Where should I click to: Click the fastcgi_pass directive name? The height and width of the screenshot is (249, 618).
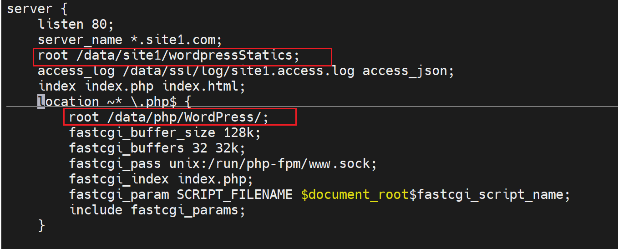click(x=115, y=163)
